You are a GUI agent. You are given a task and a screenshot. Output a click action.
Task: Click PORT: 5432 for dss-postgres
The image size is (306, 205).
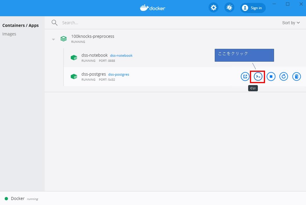(x=107, y=80)
